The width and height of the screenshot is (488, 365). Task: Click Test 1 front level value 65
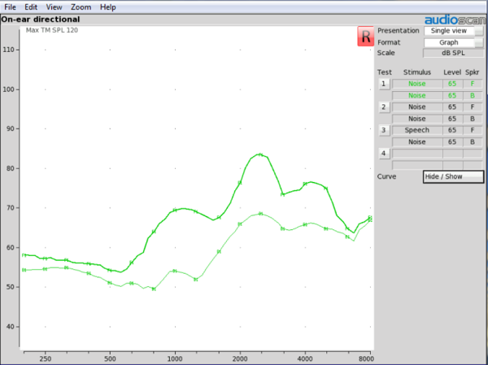click(x=452, y=84)
